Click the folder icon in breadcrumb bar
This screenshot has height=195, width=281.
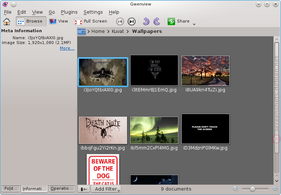click(x=82, y=31)
